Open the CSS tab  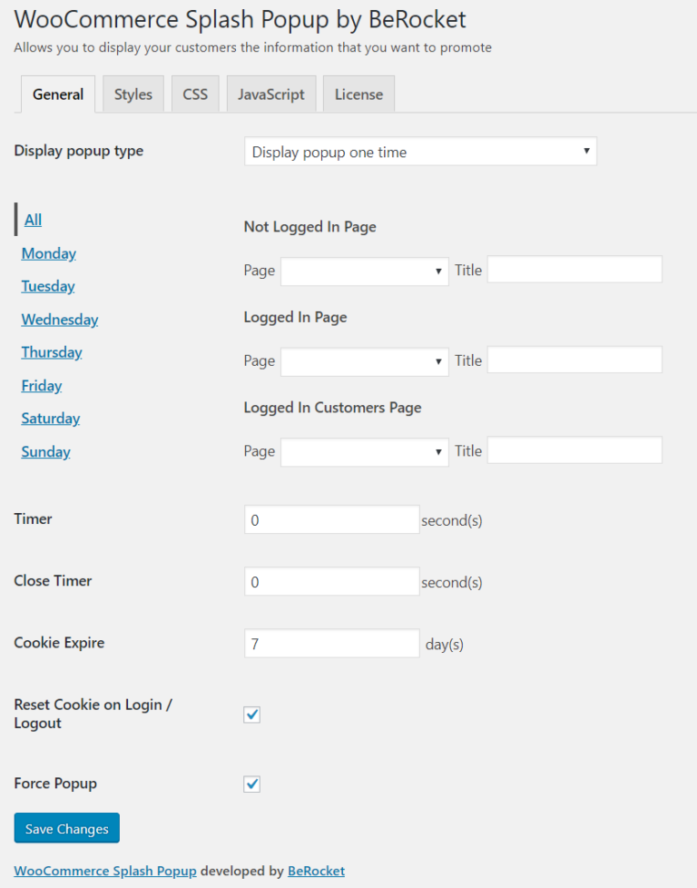click(x=194, y=94)
